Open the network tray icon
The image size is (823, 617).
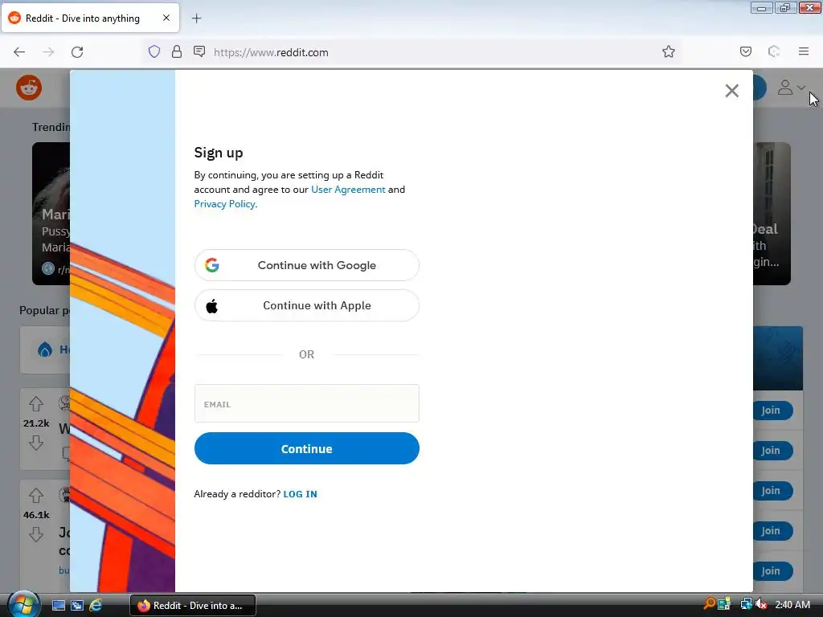[x=746, y=604]
